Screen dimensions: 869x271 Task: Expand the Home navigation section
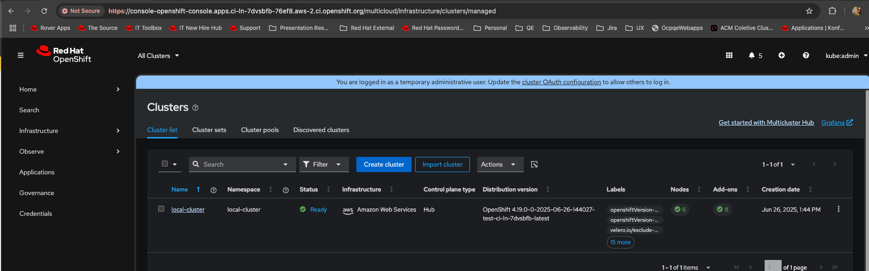(x=69, y=89)
